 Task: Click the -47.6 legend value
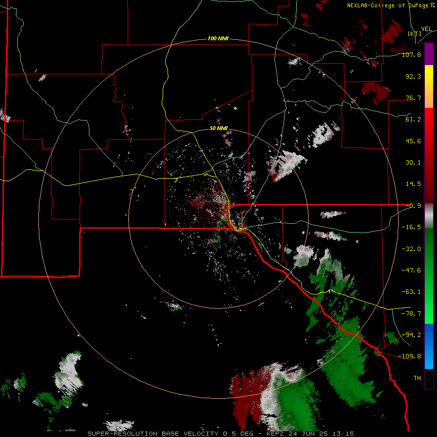(x=411, y=270)
